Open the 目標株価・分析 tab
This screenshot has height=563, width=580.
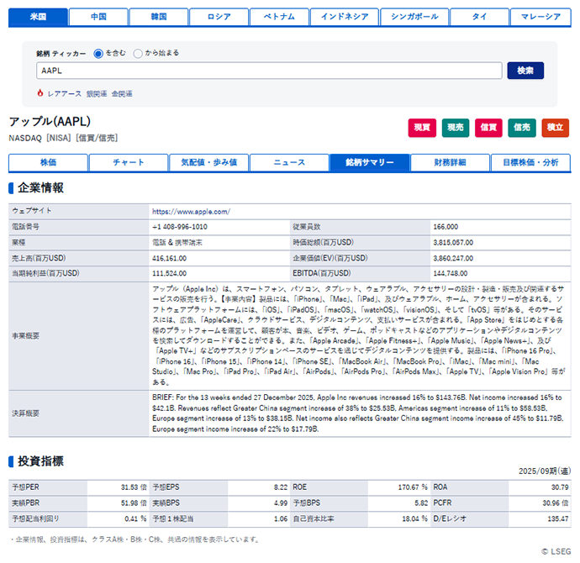pos(530,163)
